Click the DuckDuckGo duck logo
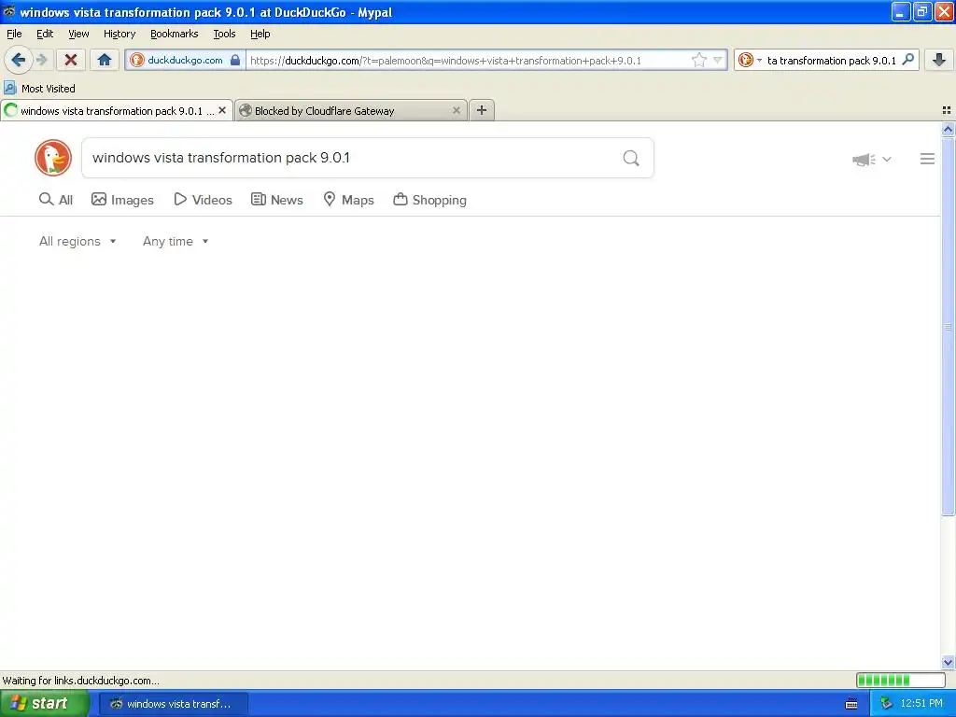The width and height of the screenshot is (956, 717). [53, 158]
